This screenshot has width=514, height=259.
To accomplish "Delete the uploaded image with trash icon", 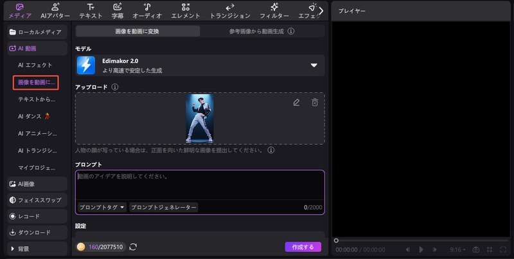I will coord(315,103).
